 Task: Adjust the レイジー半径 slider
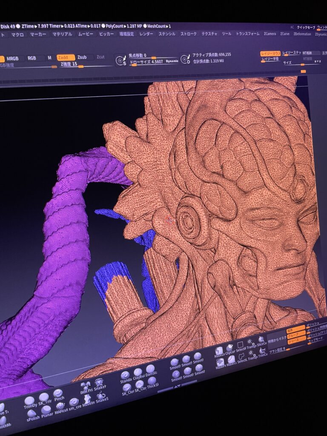click(270, 60)
